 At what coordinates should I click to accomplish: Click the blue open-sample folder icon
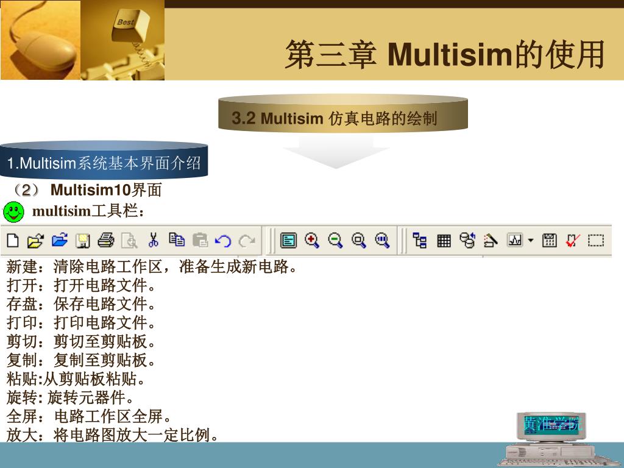point(60,240)
